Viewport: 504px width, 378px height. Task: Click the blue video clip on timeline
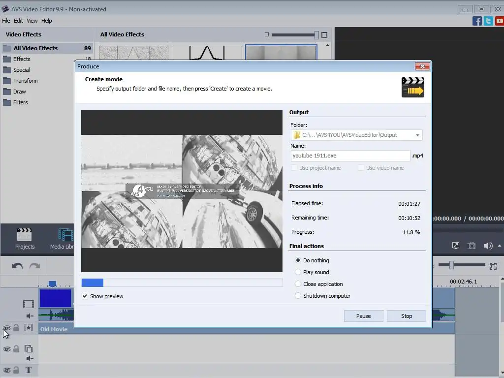(55, 298)
